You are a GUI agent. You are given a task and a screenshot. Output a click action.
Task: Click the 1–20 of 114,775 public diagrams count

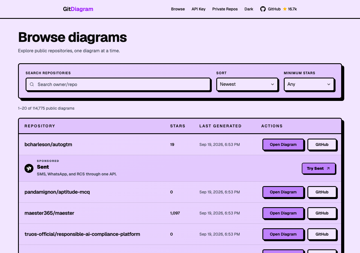pyautogui.click(x=46, y=108)
